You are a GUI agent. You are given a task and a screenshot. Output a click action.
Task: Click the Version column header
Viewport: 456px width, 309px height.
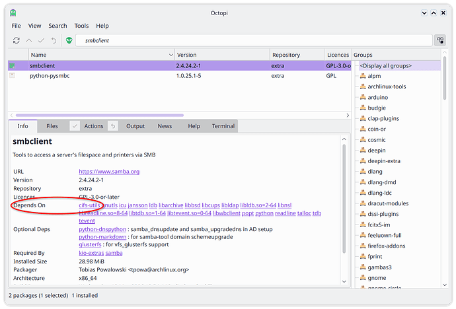[x=222, y=55]
